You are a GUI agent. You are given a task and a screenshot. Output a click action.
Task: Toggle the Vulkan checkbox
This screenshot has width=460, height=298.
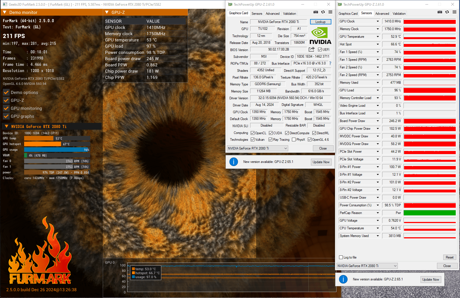tap(252, 140)
